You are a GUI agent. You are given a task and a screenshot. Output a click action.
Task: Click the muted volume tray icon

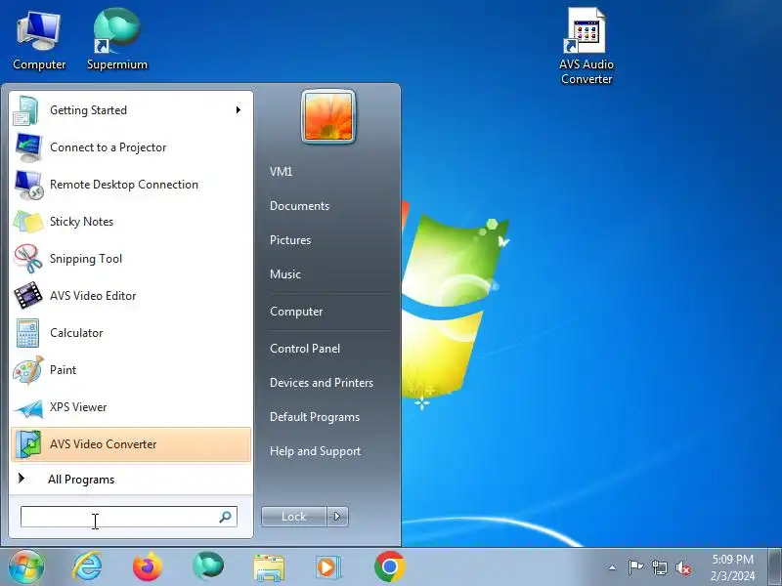[683, 567]
